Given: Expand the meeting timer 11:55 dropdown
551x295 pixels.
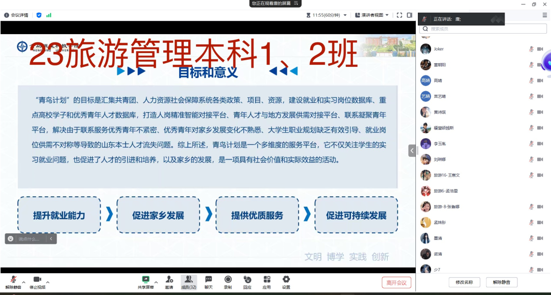Looking at the screenshot, I should pos(345,15).
